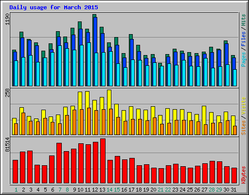Click the 258 axis value
The image size is (249, 195).
7,93
